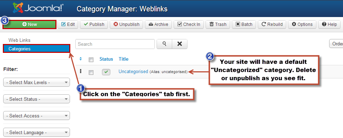Open the Select Access filter dropdown
The height and width of the screenshot is (138, 343).
click(37, 116)
